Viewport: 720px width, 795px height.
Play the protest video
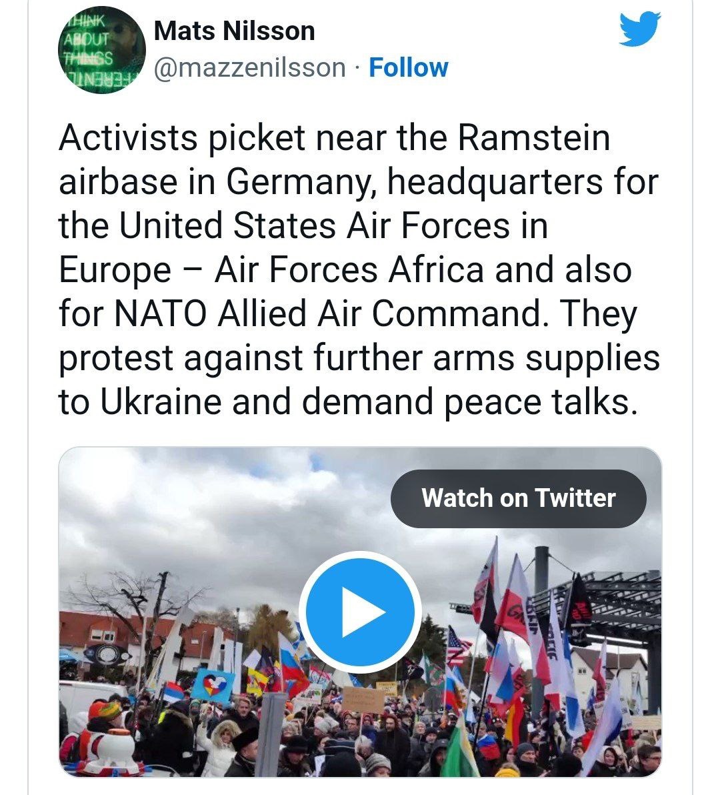click(360, 612)
